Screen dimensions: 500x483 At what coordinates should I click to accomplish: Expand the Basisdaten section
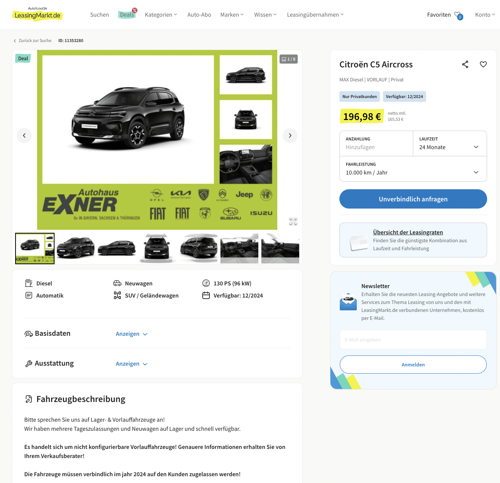click(131, 334)
